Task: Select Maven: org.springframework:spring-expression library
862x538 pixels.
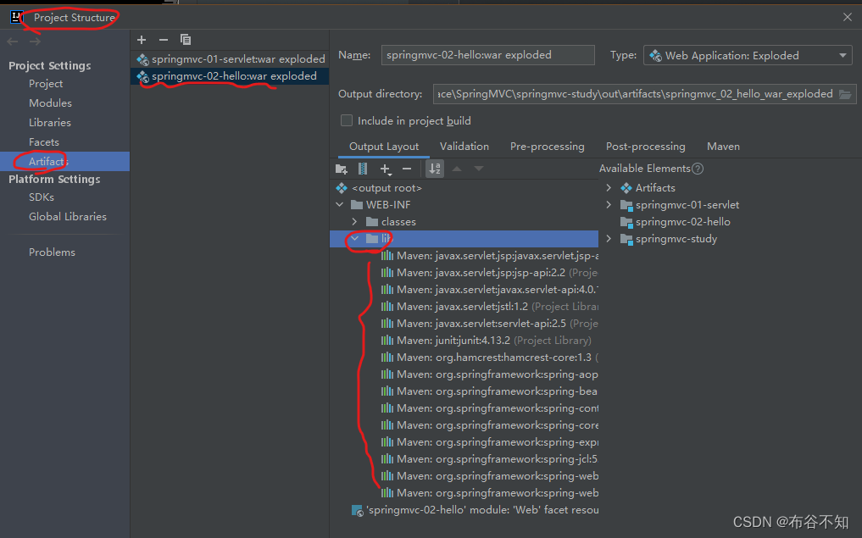Action: point(489,442)
